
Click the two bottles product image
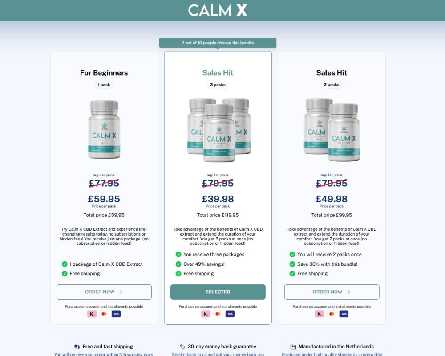coord(332,130)
